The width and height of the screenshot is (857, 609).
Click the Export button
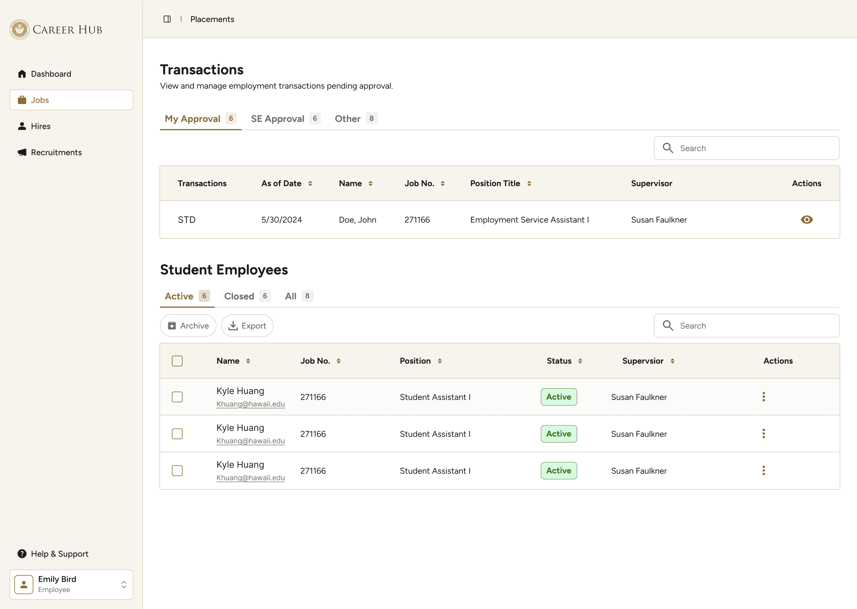click(247, 326)
